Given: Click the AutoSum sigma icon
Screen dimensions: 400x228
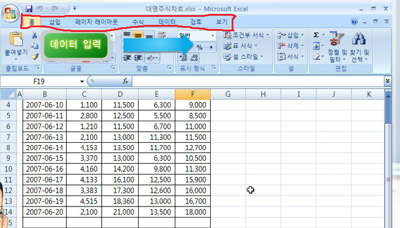Looking at the screenshot, I should (x=316, y=35).
